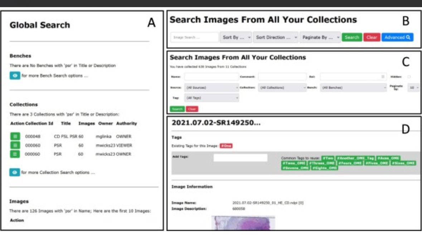Click 'There are No Benches with psr' message
The height and width of the screenshot is (236, 422).
click(63, 65)
